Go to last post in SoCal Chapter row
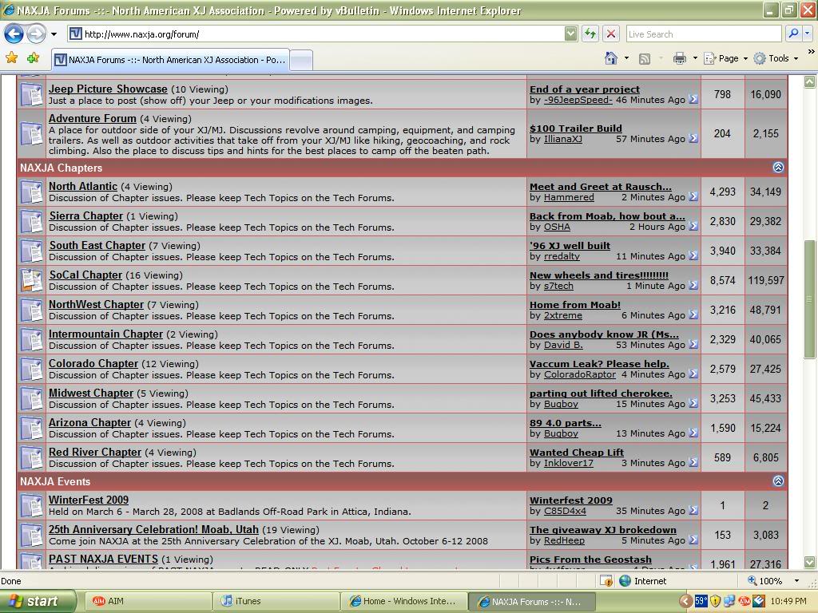 click(x=693, y=285)
